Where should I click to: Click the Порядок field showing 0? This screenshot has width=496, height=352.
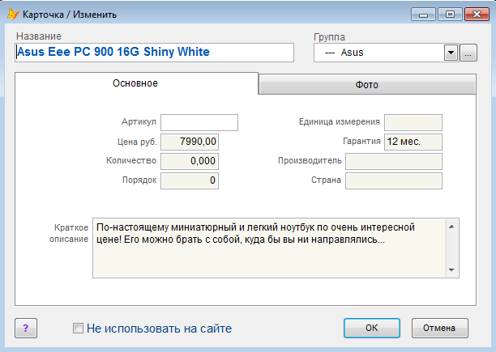(x=190, y=180)
